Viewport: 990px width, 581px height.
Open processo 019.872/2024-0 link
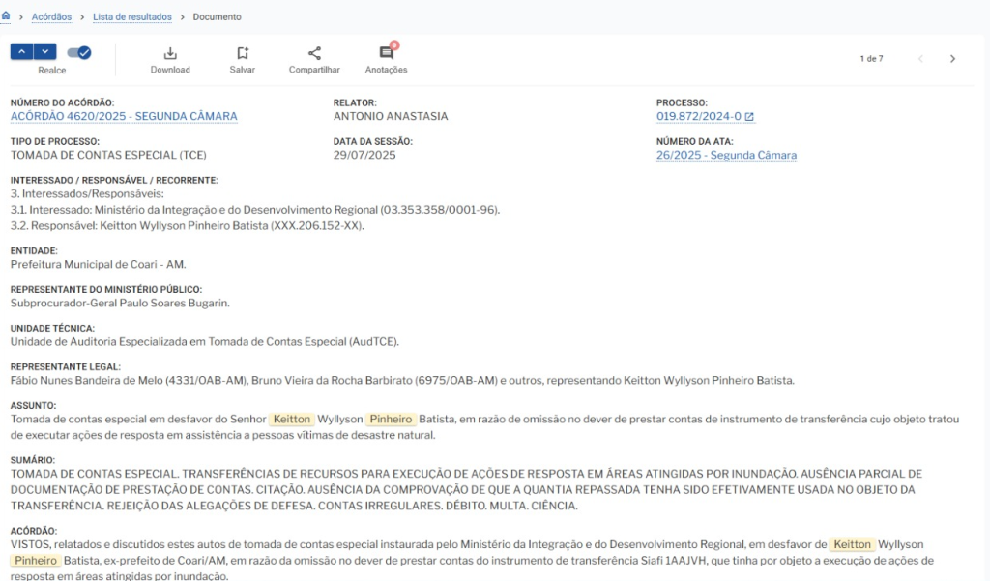(x=698, y=116)
